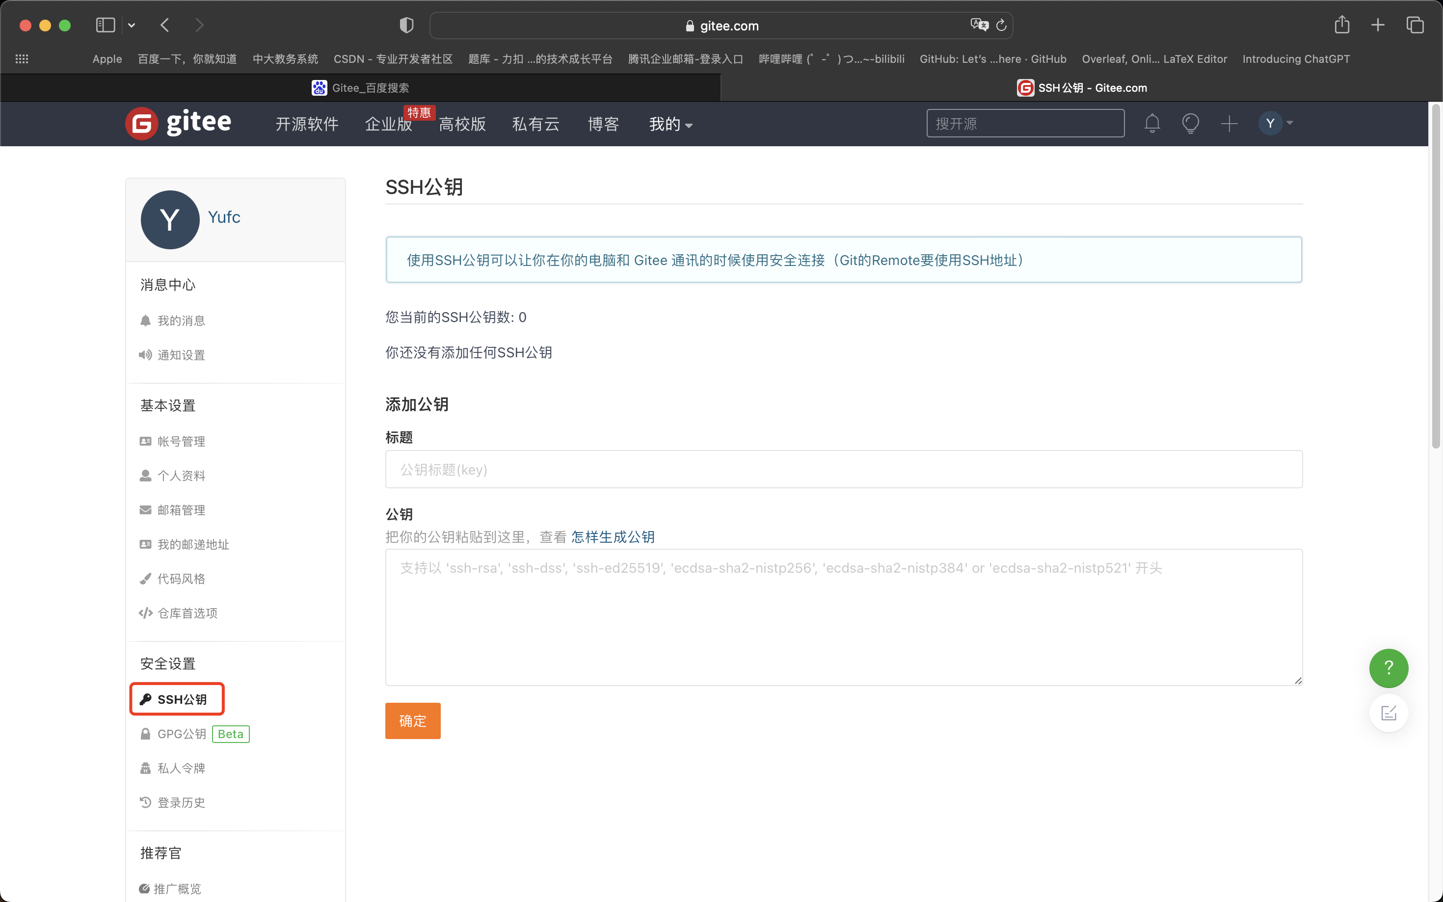The height and width of the screenshot is (902, 1443).
Task: Click the orange 确定 button
Action: tap(412, 720)
